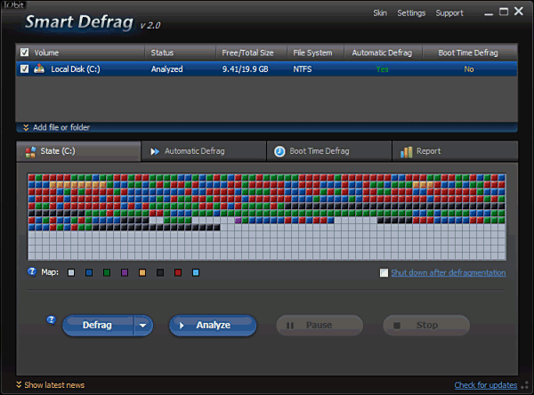The height and width of the screenshot is (395, 534).
Task: Click Shut down after defragmentation link text
Action: point(449,273)
